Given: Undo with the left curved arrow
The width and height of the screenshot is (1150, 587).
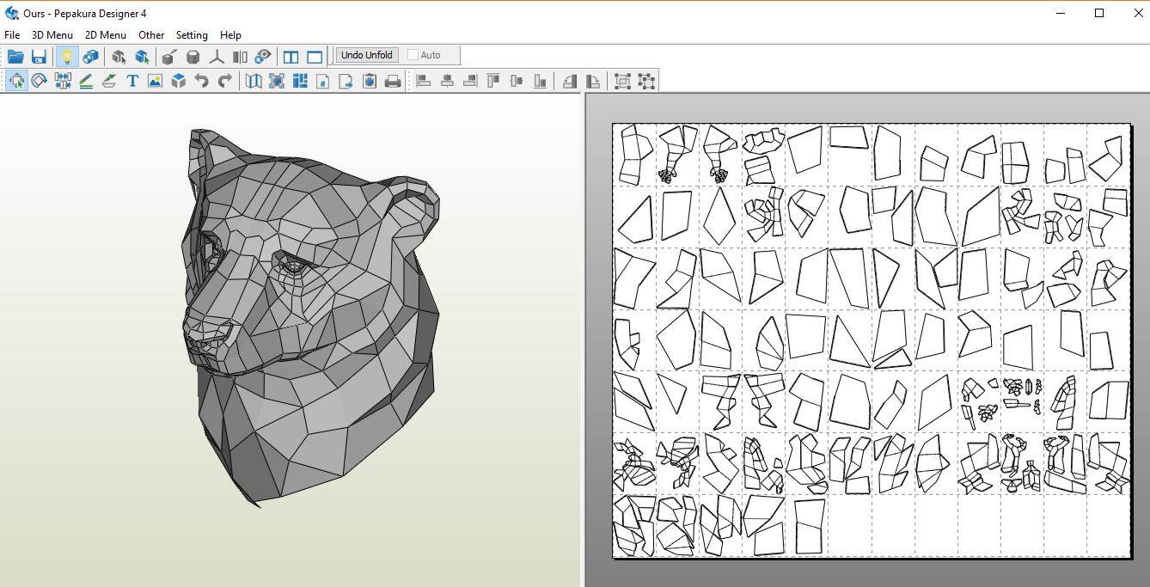Looking at the screenshot, I should 202,81.
